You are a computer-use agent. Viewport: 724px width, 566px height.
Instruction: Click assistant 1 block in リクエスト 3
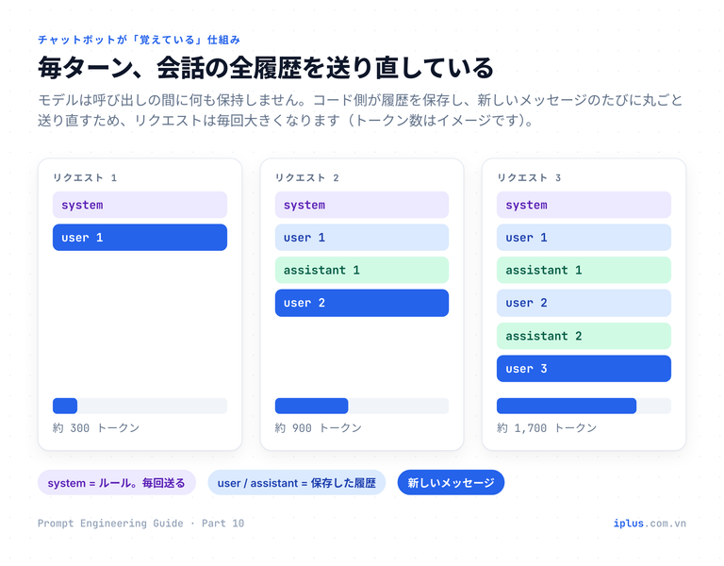tap(584, 270)
